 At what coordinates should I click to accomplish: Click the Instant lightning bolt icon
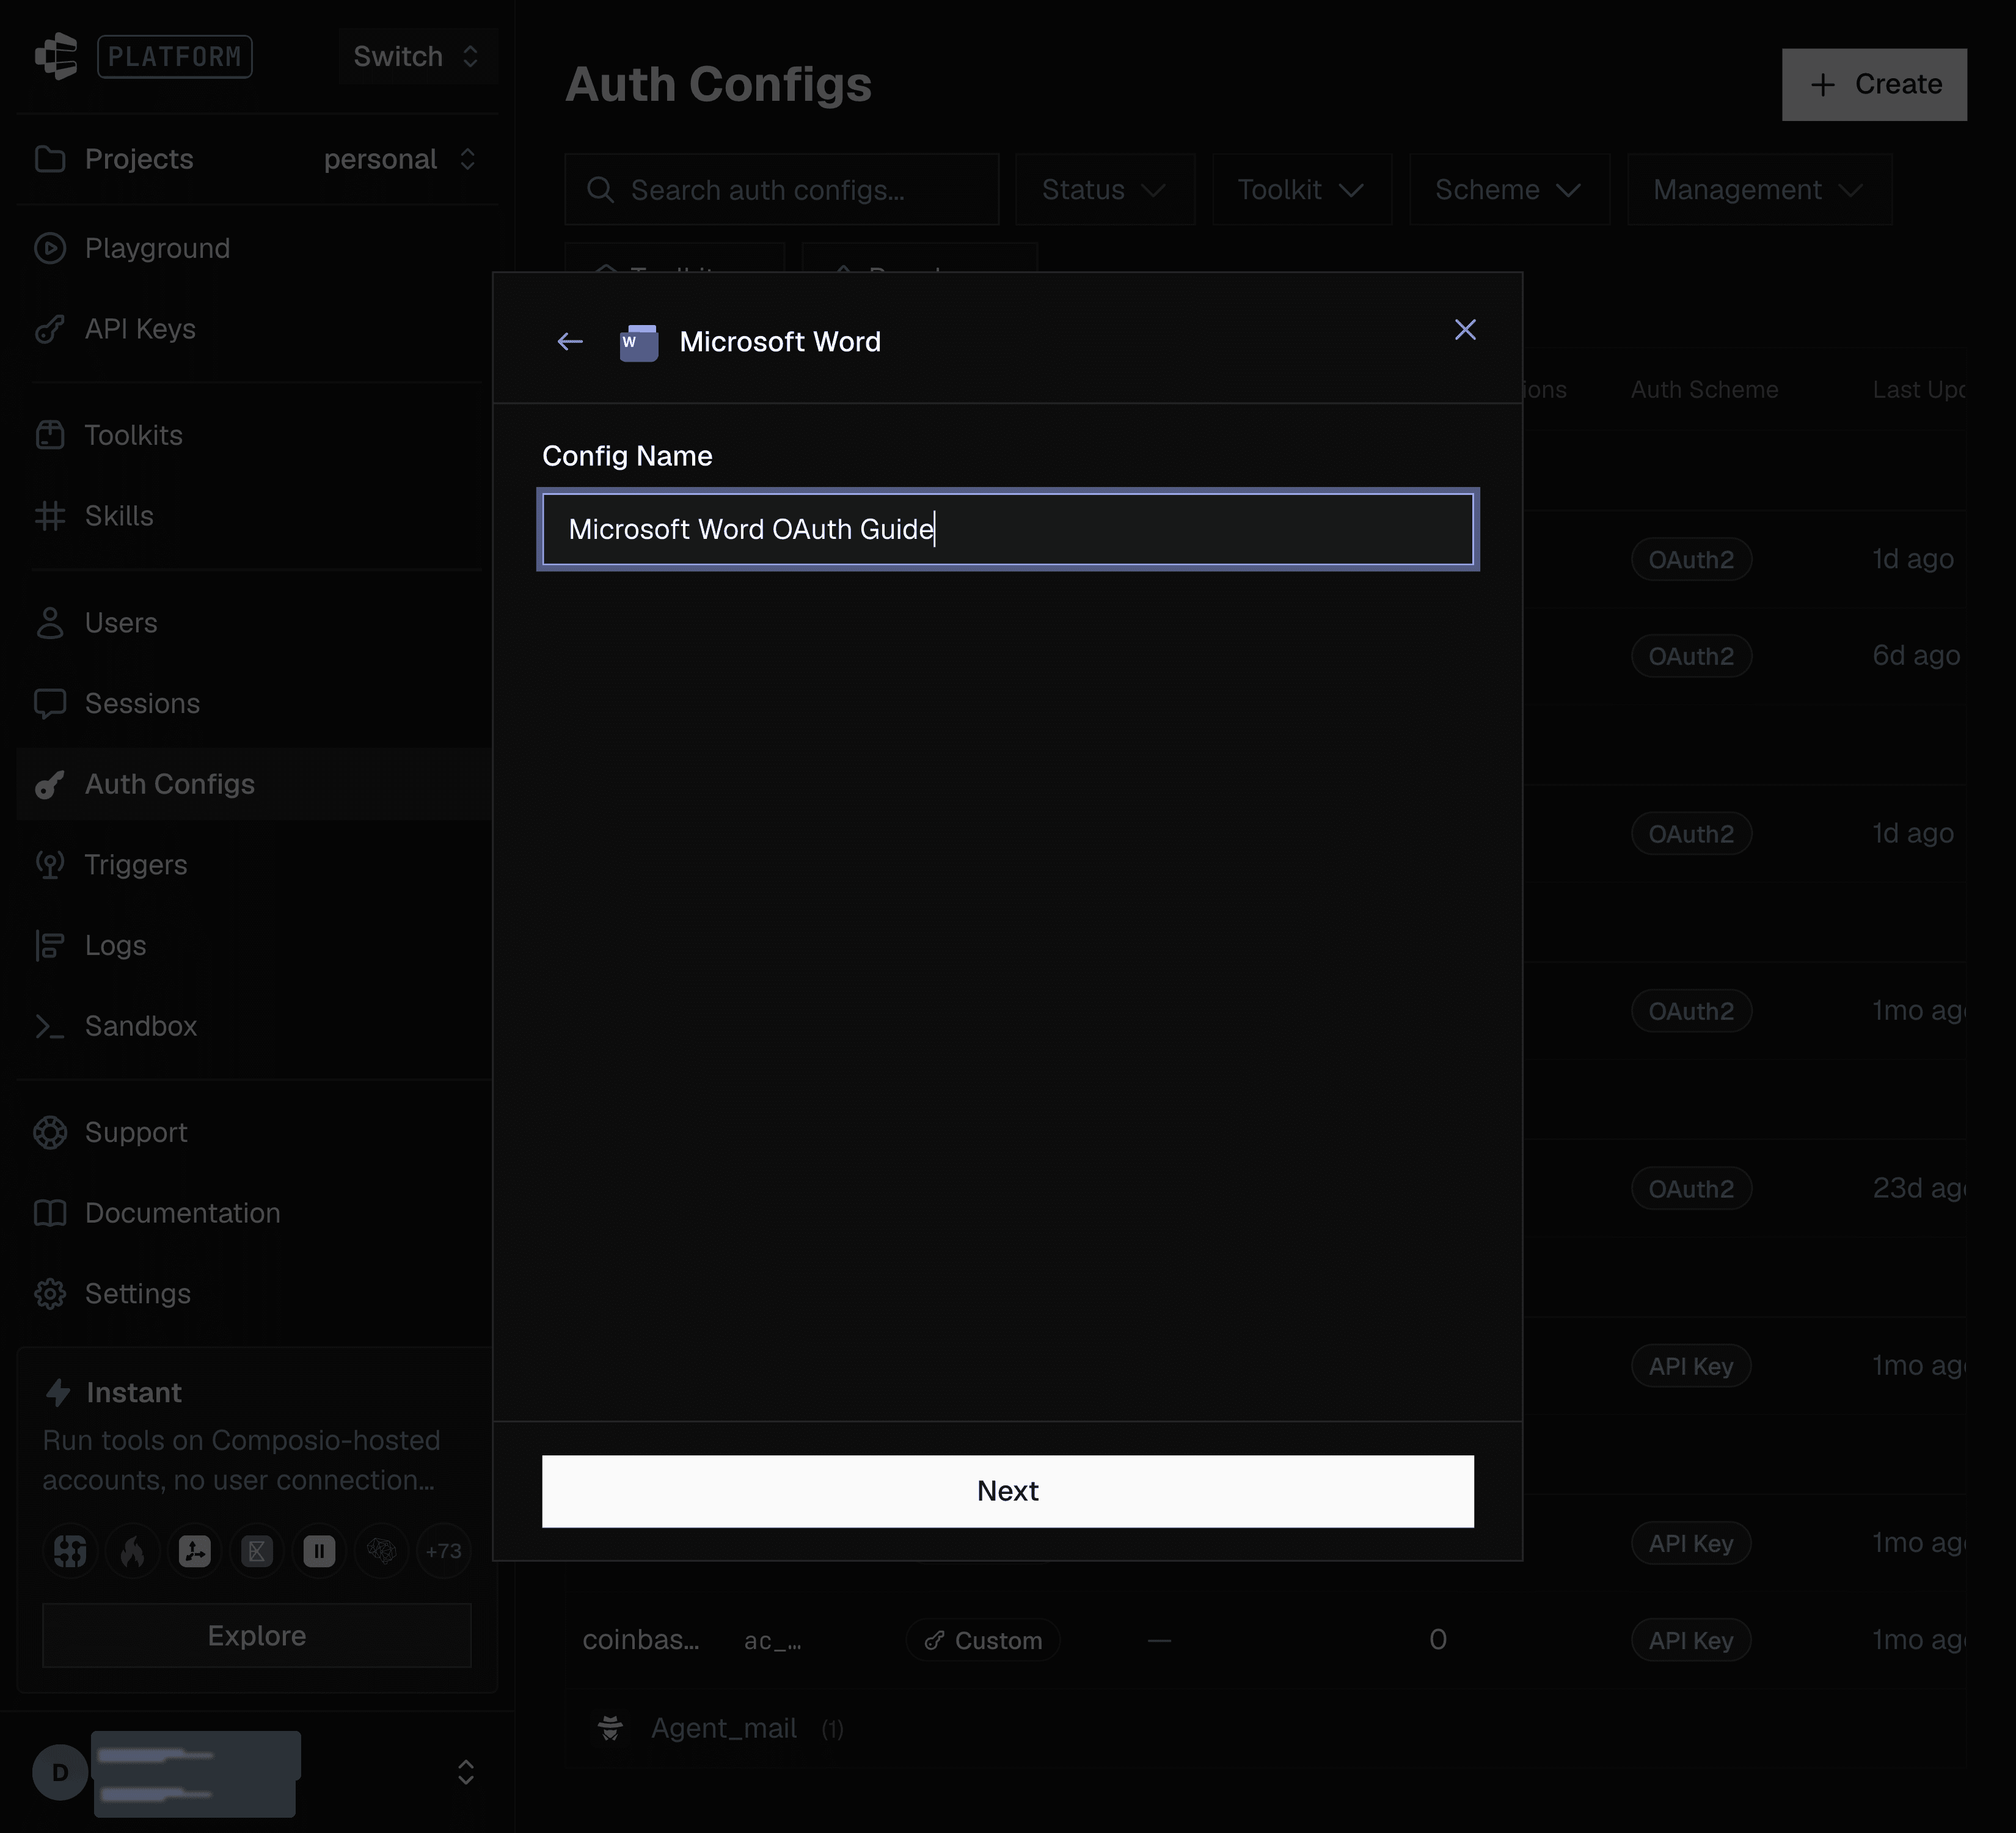(58, 1392)
